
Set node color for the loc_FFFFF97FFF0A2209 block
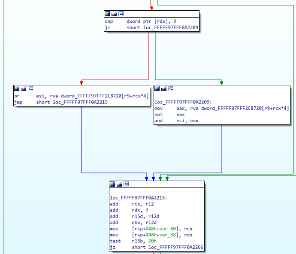click(x=157, y=88)
